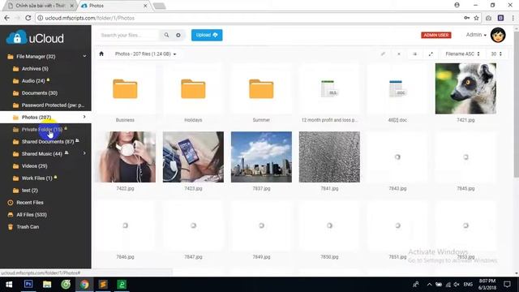Open the Password Protected folder

click(53, 105)
